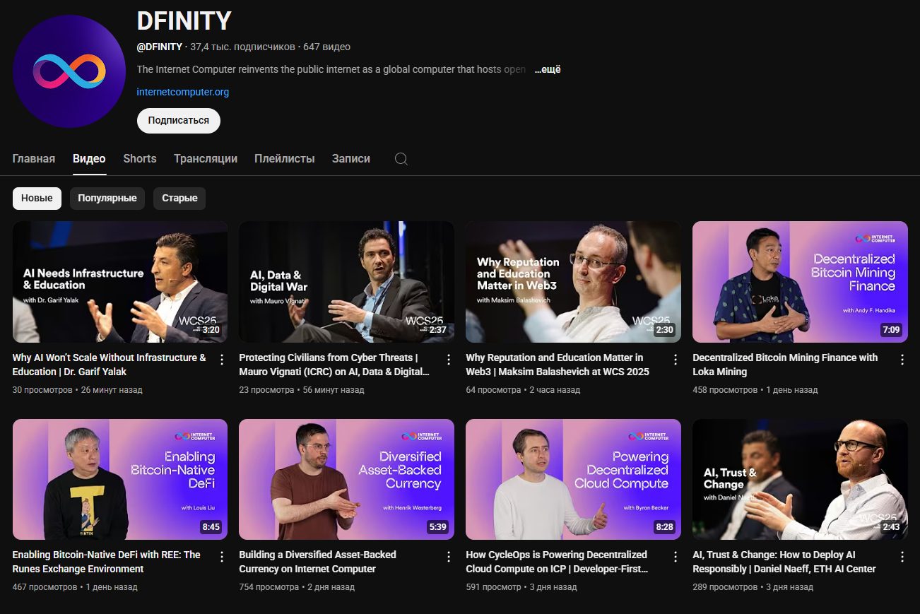Screen dimensions: 920x614
Task: Open Why Reputation and Education thumbnail
Action: click(x=574, y=282)
